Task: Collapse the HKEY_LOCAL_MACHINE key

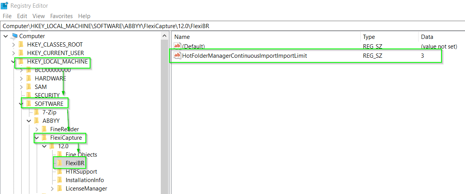Action: [x=14, y=62]
